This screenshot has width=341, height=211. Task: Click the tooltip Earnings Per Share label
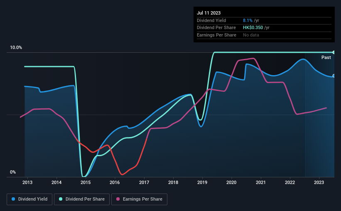point(217,35)
